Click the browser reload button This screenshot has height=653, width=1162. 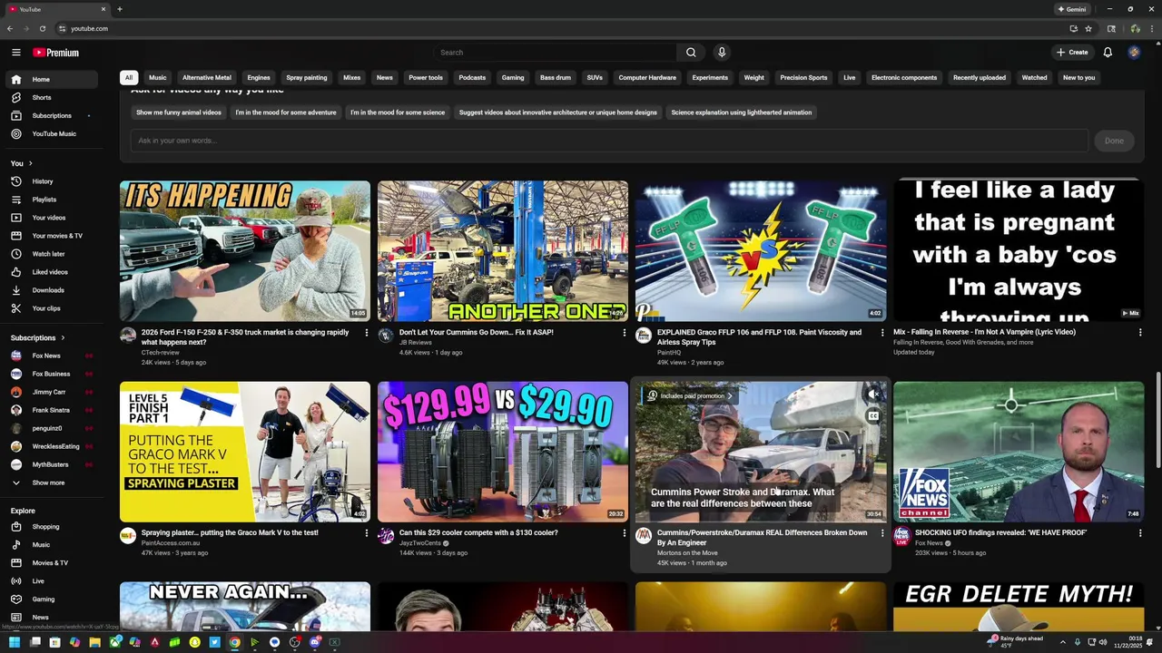[42, 28]
